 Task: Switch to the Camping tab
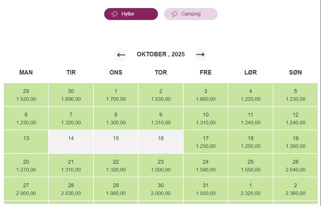click(x=191, y=14)
